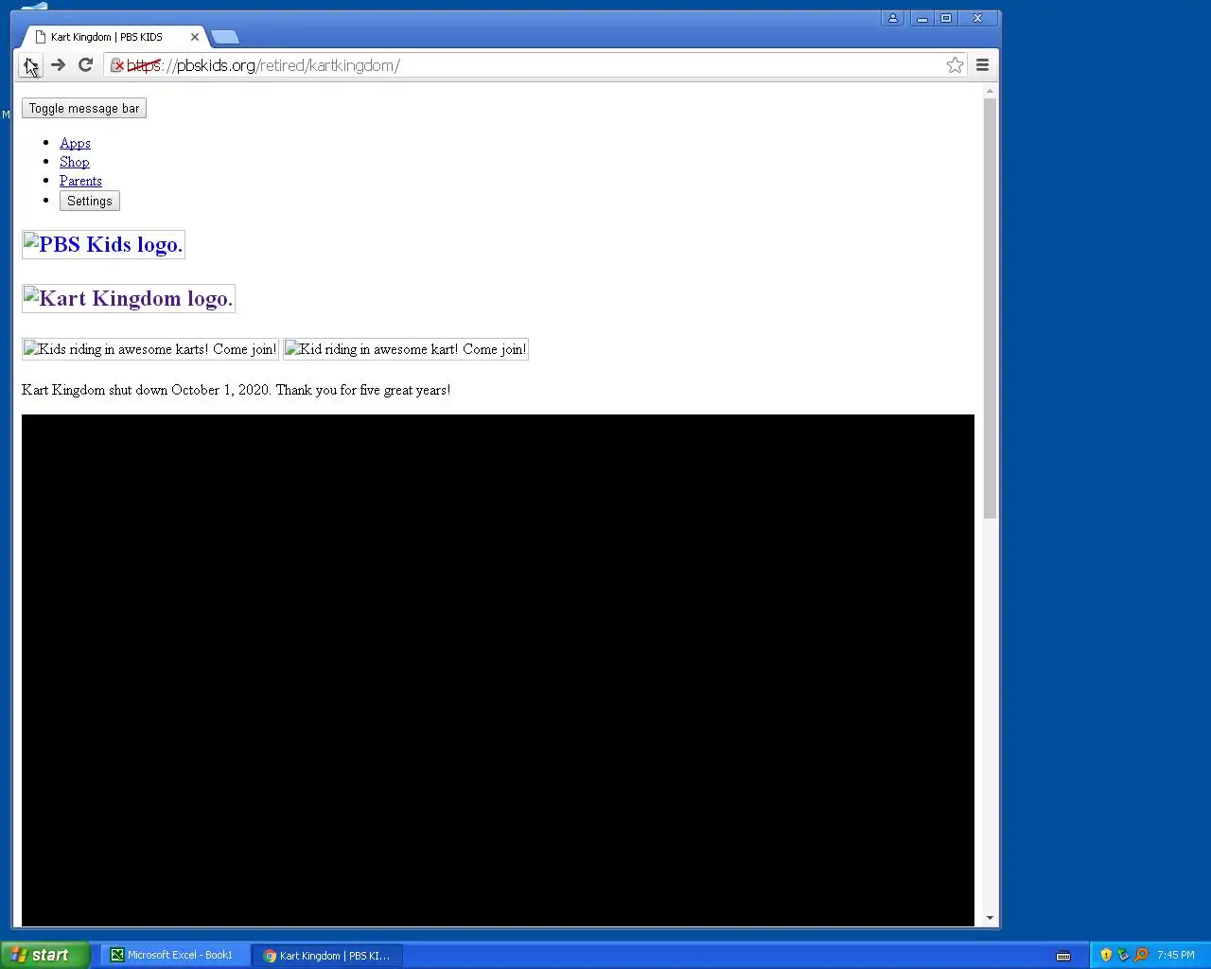Click the address bar showing pbskids.org URL

tap(530, 65)
